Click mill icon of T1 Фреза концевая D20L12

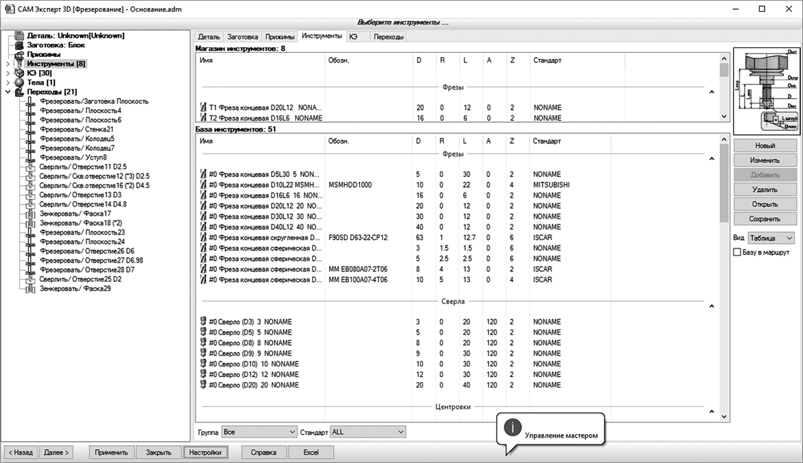coord(203,108)
